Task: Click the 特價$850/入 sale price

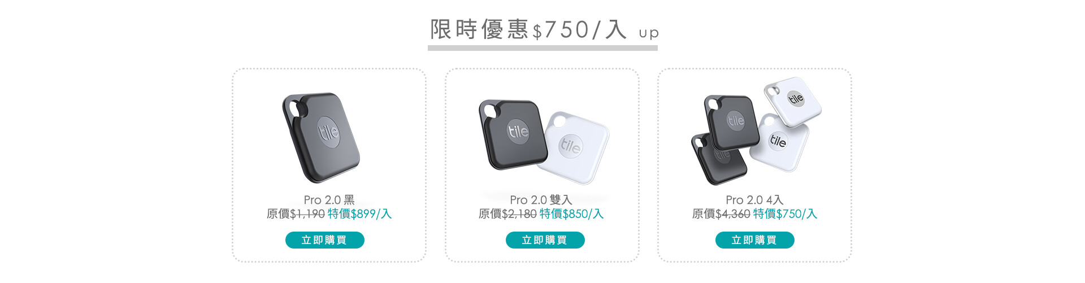Action: pyautogui.click(x=572, y=214)
